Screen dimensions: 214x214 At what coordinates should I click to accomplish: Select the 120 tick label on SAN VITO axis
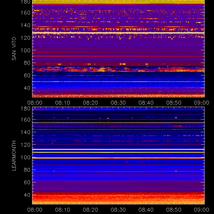[x=25, y=38]
